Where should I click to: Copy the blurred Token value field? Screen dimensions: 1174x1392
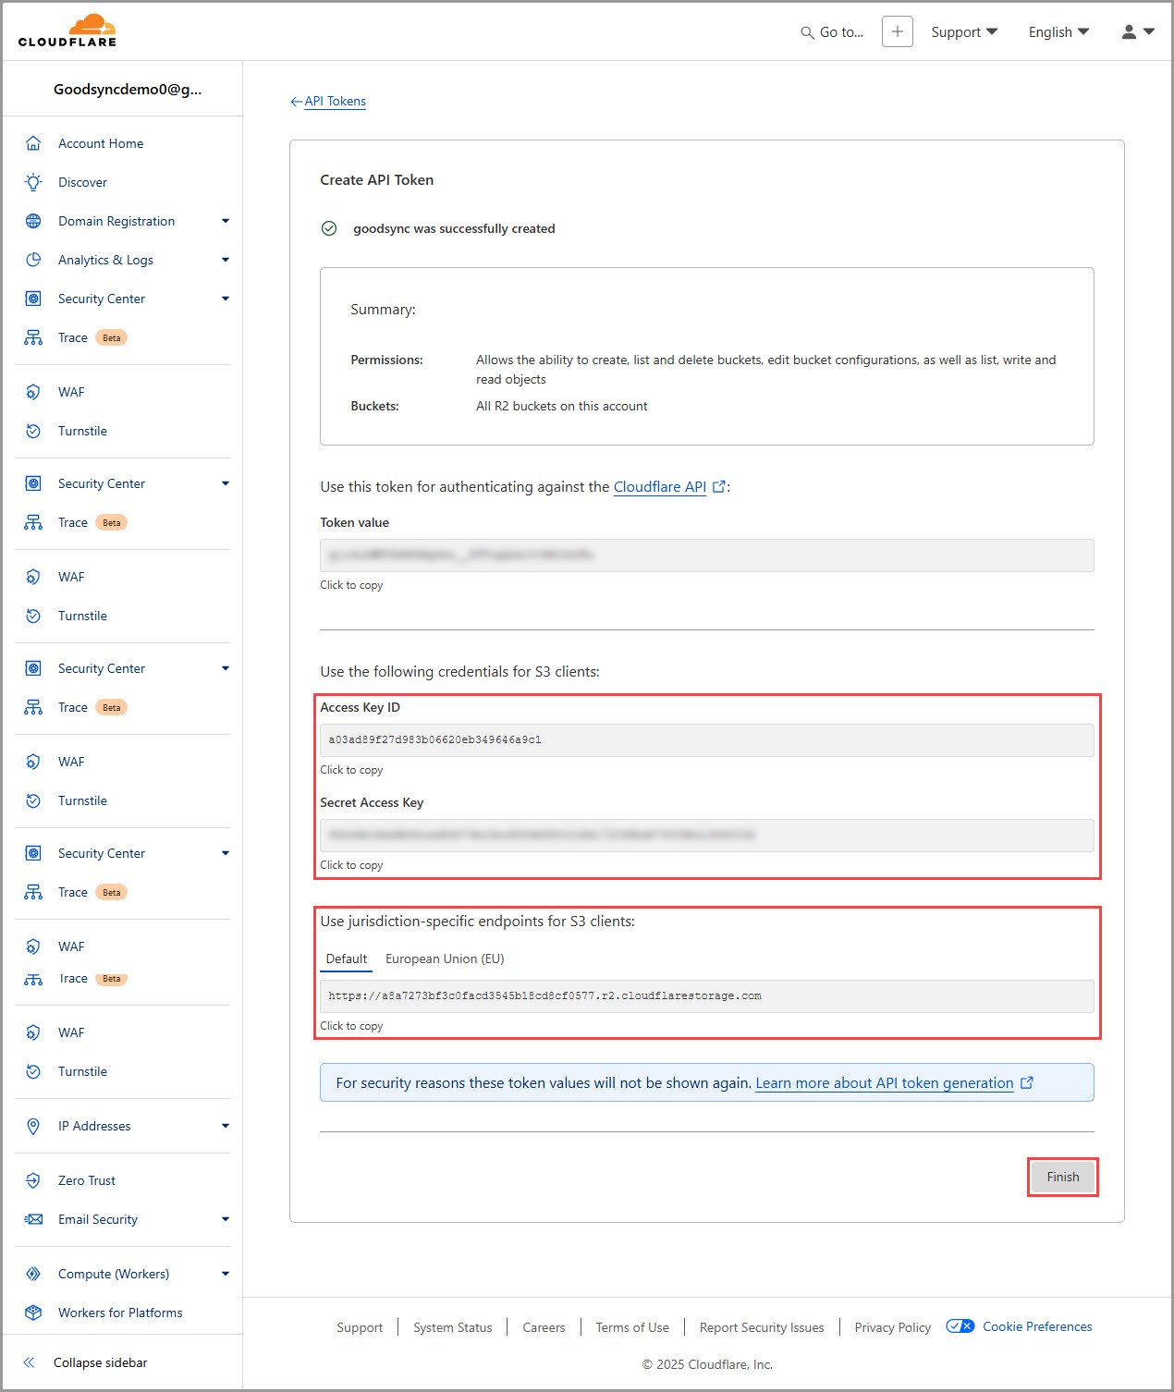pos(707,556)
